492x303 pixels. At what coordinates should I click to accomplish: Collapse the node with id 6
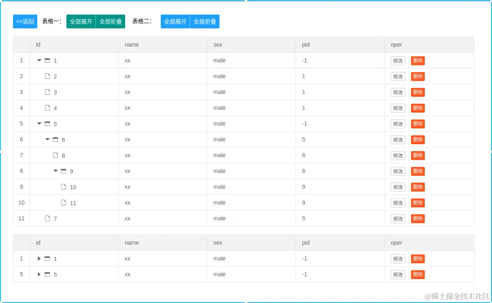[x=47, y=139]
